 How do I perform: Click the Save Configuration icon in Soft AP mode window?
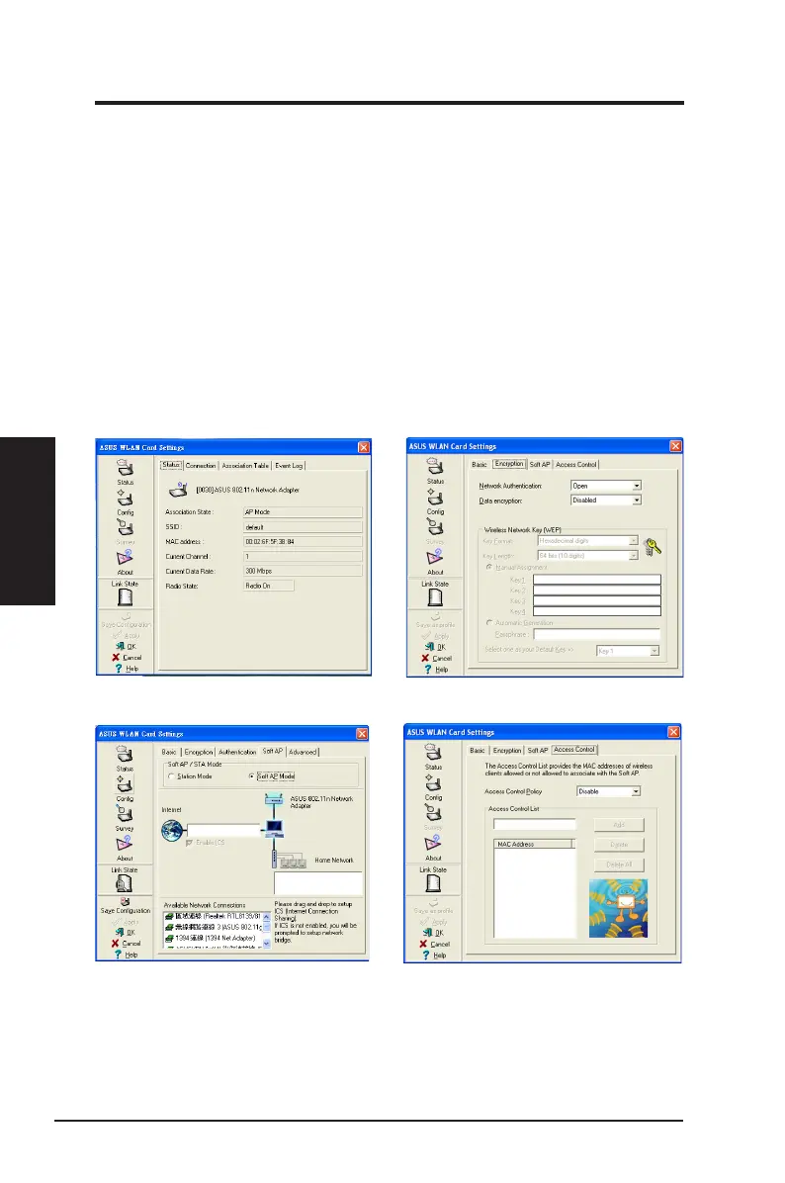(126, 901)
